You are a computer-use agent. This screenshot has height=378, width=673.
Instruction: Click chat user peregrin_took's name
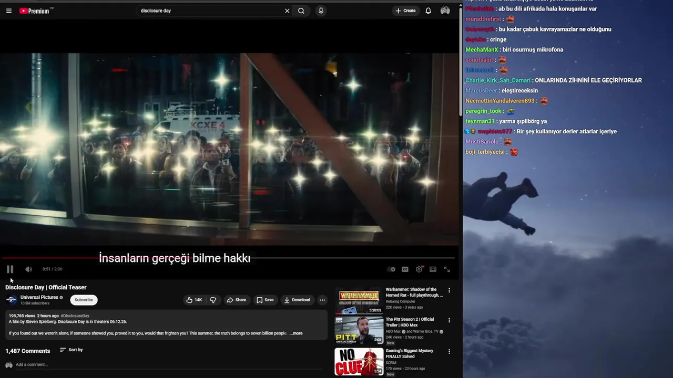(484, 111)
